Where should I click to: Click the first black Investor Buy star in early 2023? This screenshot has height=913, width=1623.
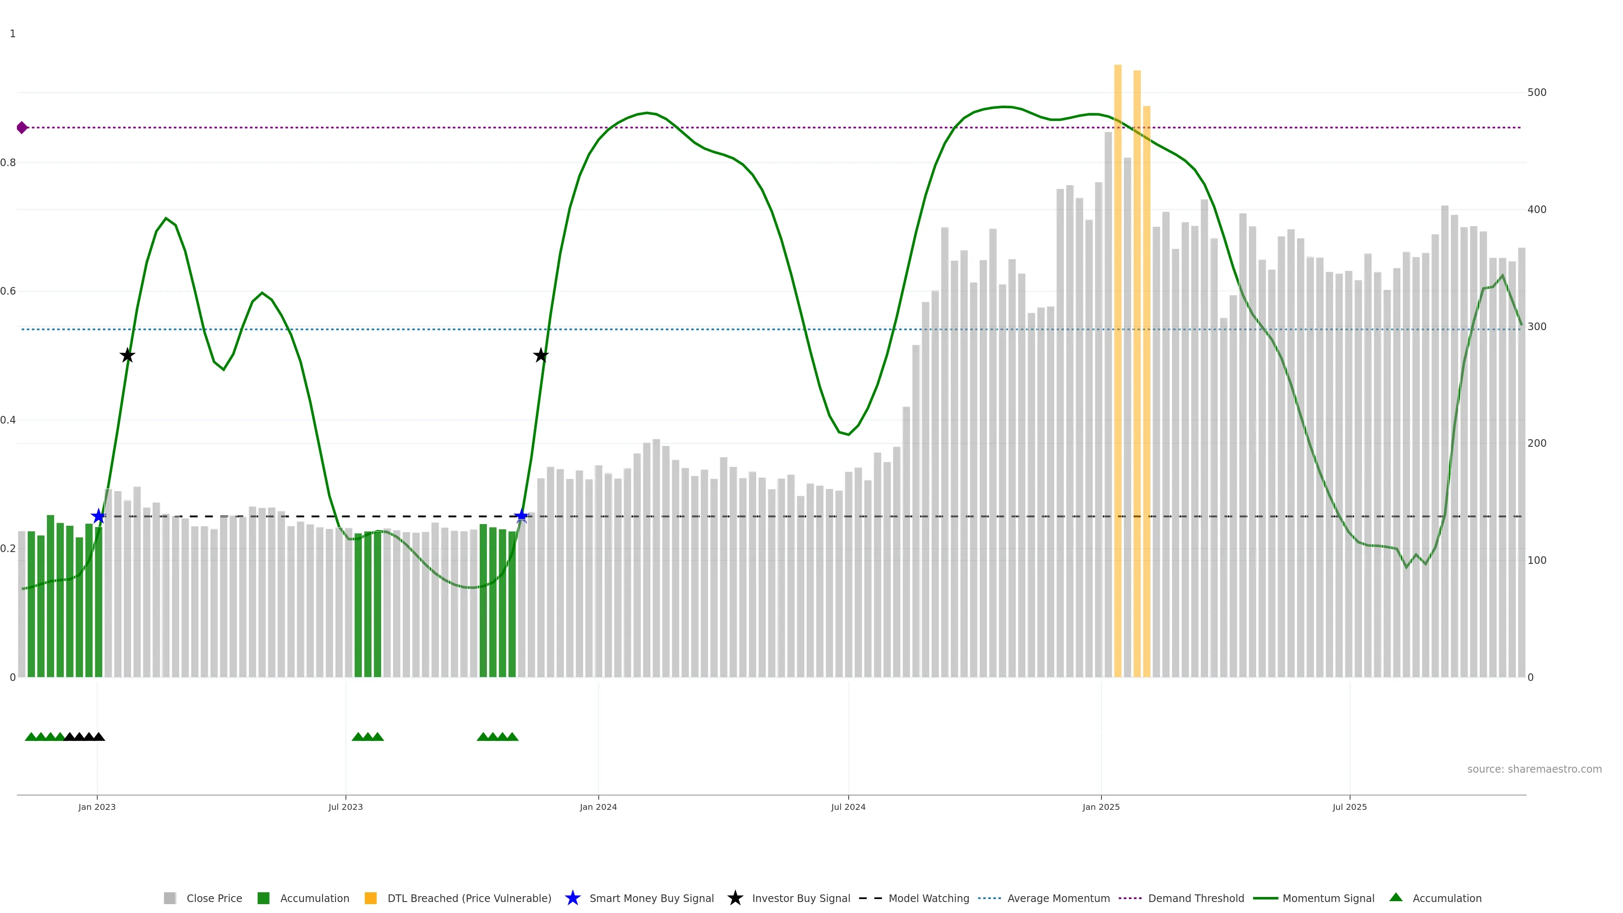coord(127,356)
